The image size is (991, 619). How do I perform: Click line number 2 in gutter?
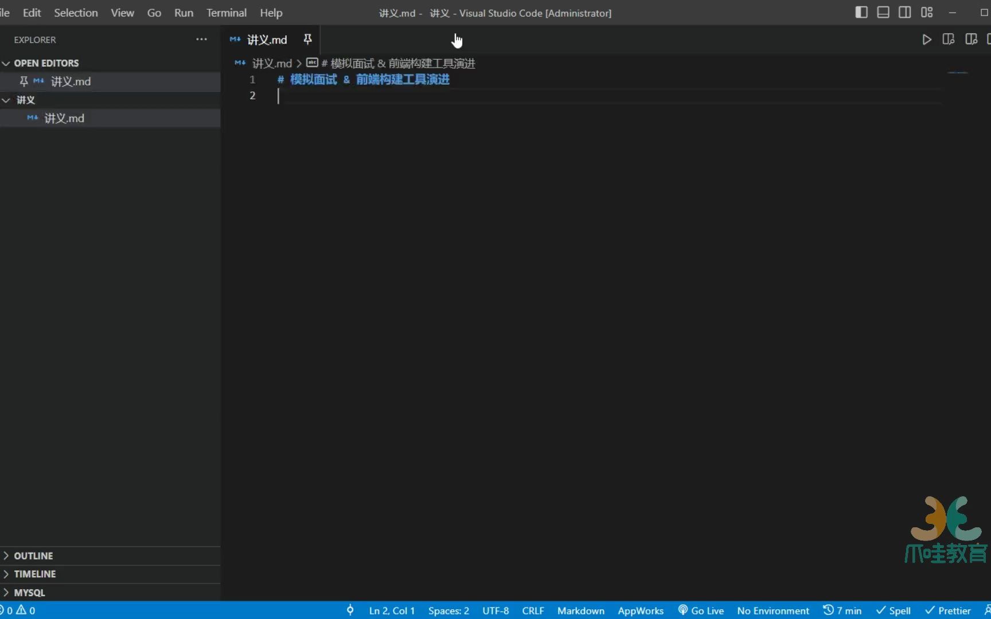coord(252,95)
